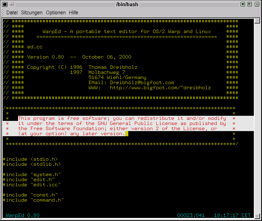Screen dimensions: 262x221
Task: Click email 'Dreibholz@bigfoot.com'
Action: (142, 83)
